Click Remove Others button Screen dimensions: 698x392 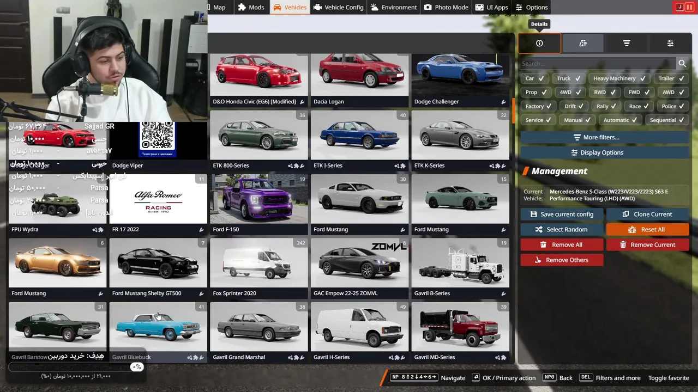562,260
